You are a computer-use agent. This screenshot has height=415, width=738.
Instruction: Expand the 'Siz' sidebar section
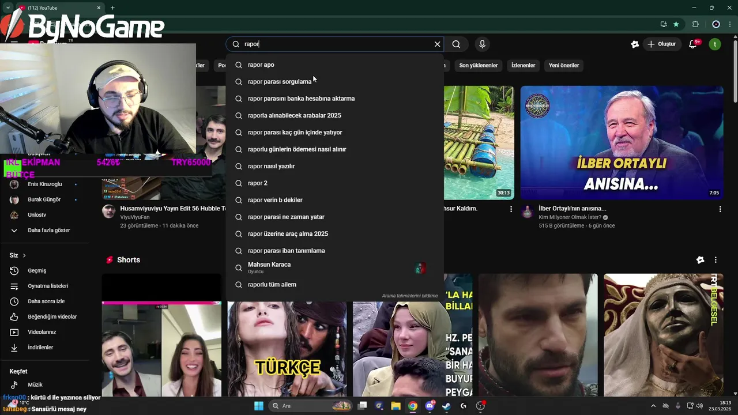(x=18, y=255)
